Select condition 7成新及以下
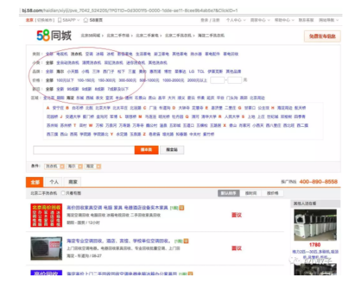 pos(118,89)
